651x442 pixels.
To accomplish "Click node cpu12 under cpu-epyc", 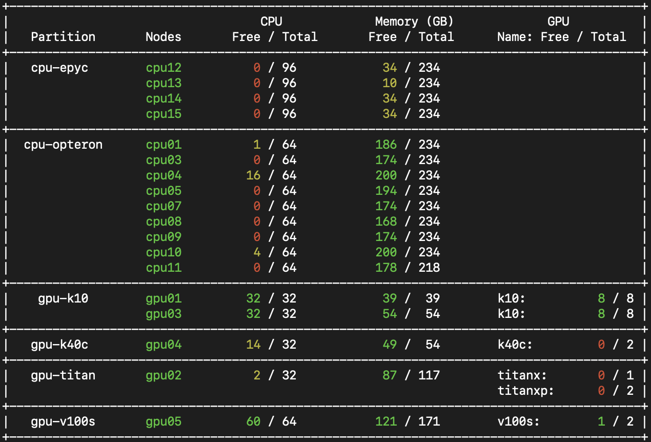I will [163, 67].
